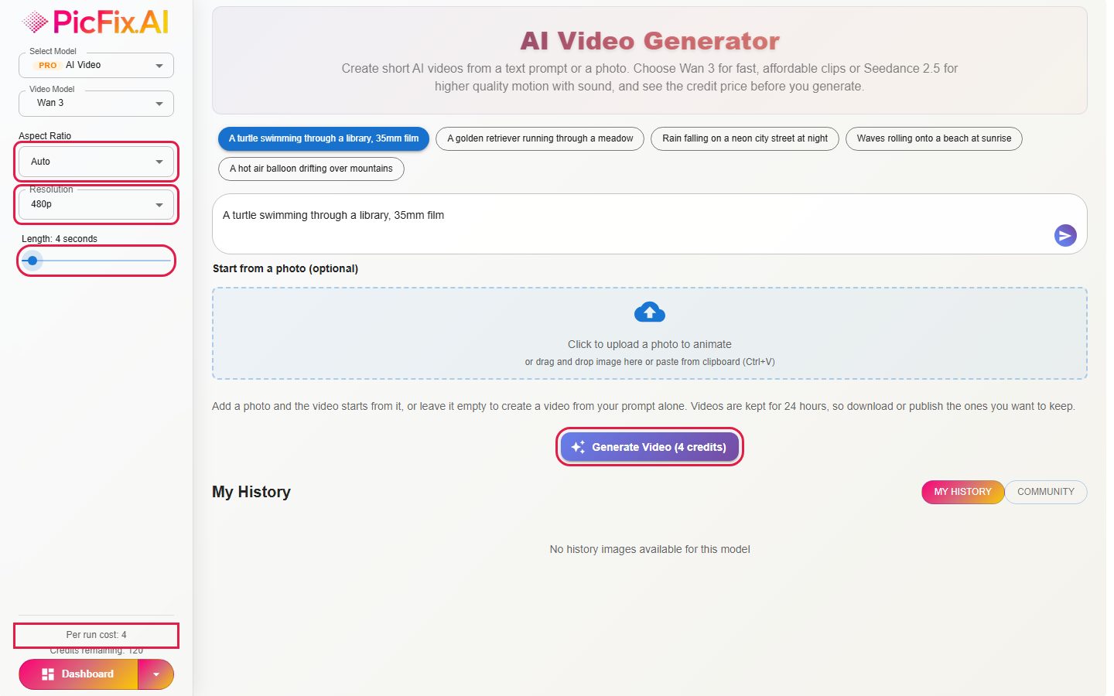This screenshot has width=1114, height=696.
Task: Click 'Start from a photo (optional)' label
Action: [285, 268]
